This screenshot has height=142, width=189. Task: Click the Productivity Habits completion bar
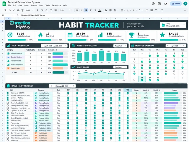pyautogui.click(x=60, y=64)
